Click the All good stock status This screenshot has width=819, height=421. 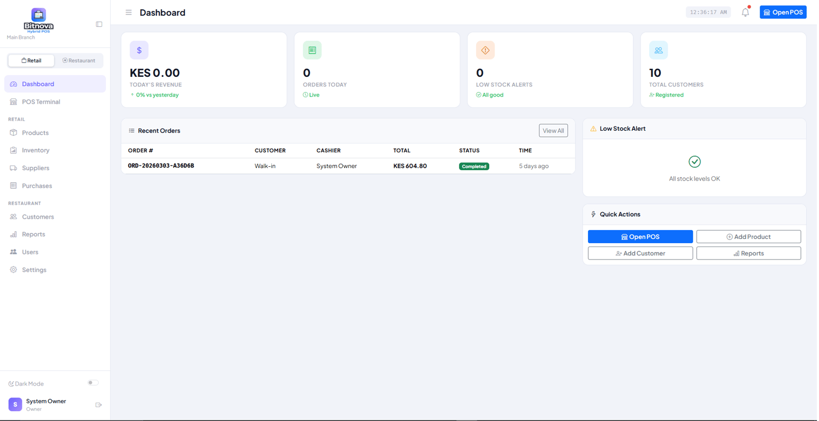490,95
